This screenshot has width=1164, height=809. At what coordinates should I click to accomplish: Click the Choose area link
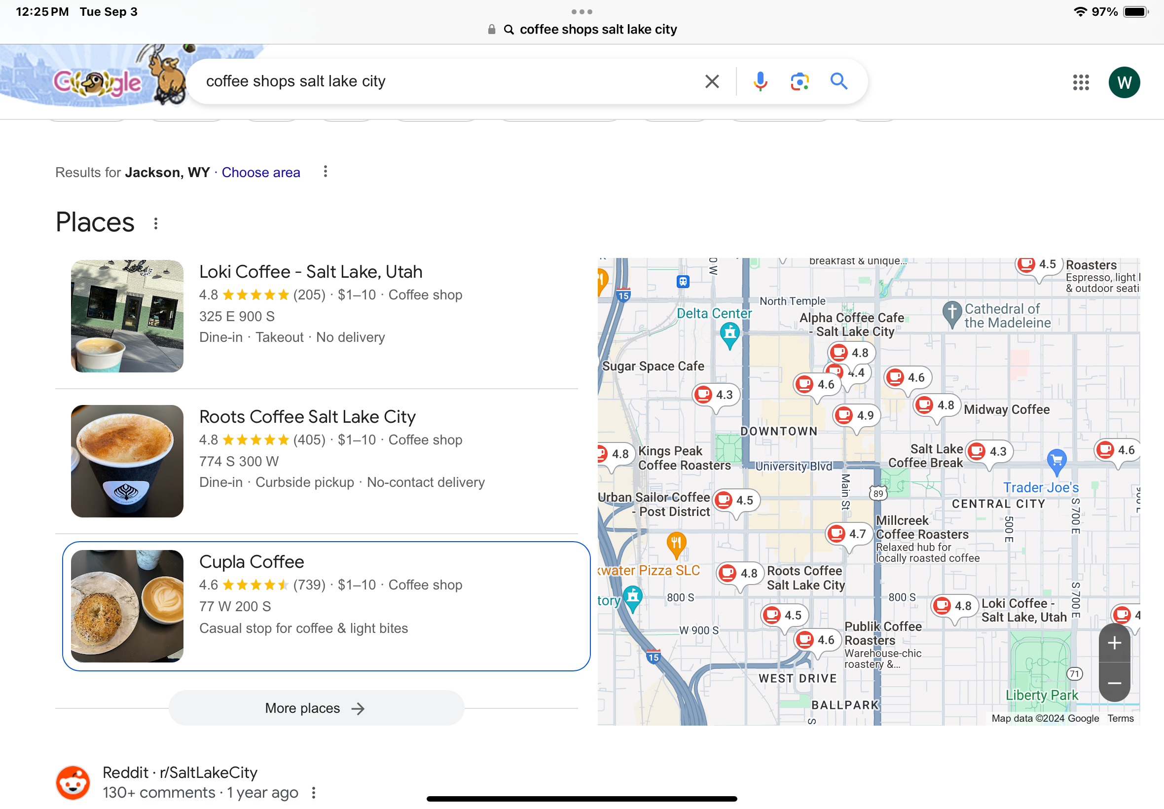click(x=261, y=172)
